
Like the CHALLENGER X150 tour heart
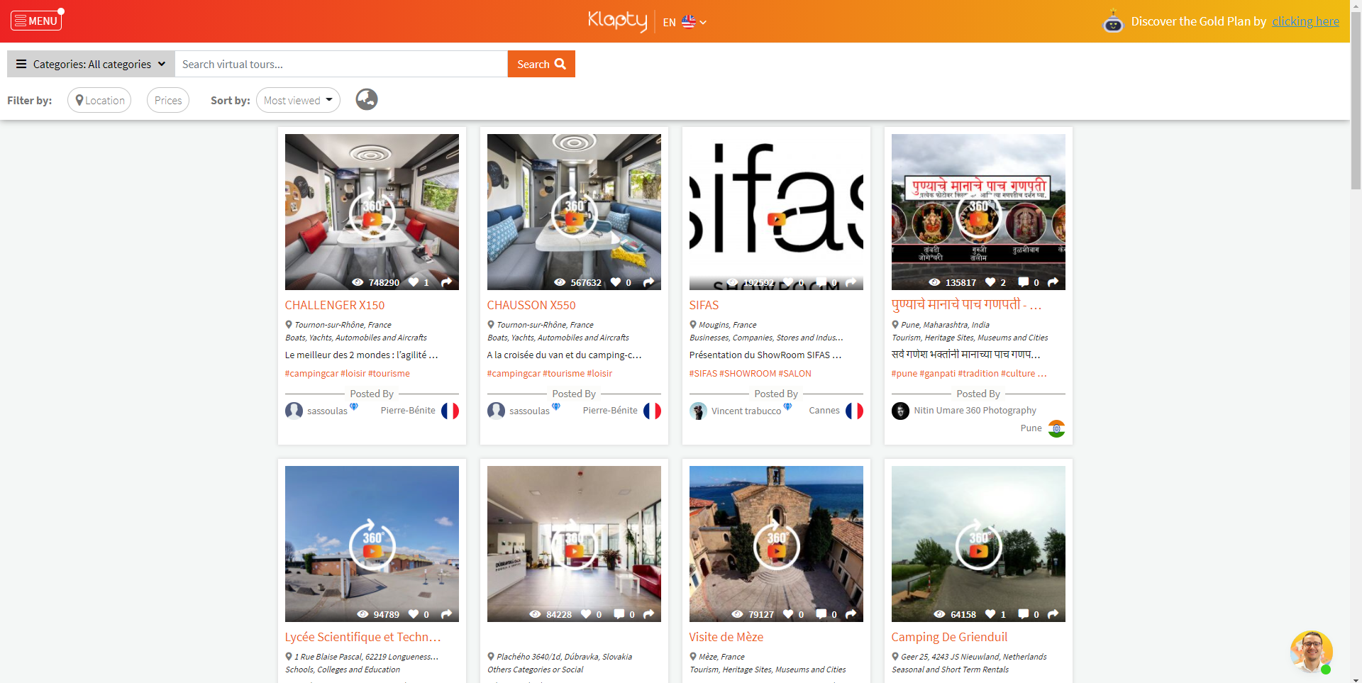click(414, 282)
